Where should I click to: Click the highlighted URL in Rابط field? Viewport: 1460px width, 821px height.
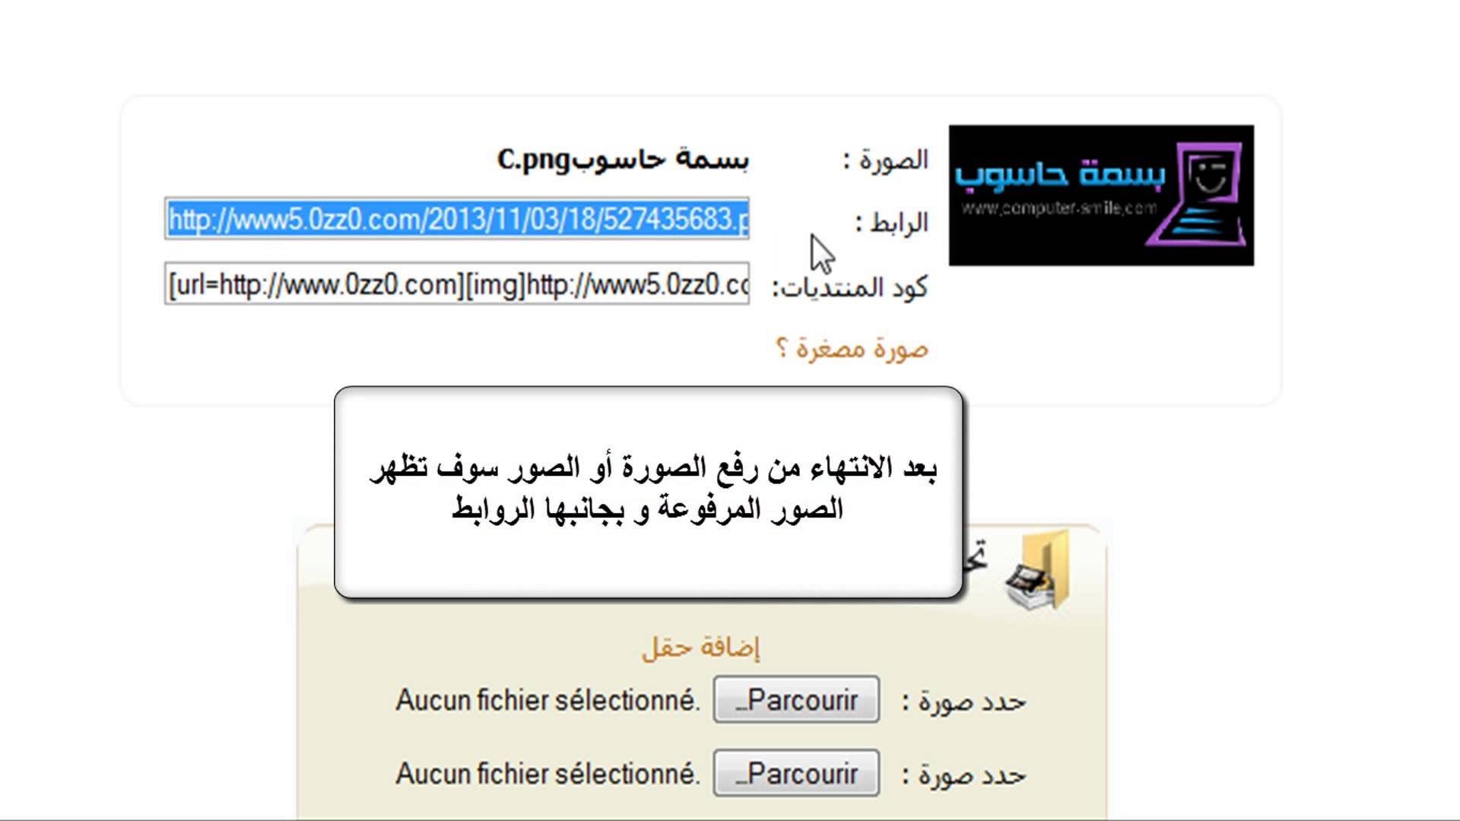coord(457,220)
